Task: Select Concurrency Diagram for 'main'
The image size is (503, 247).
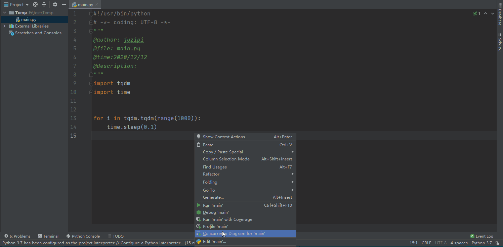Action: pos(245,234)
